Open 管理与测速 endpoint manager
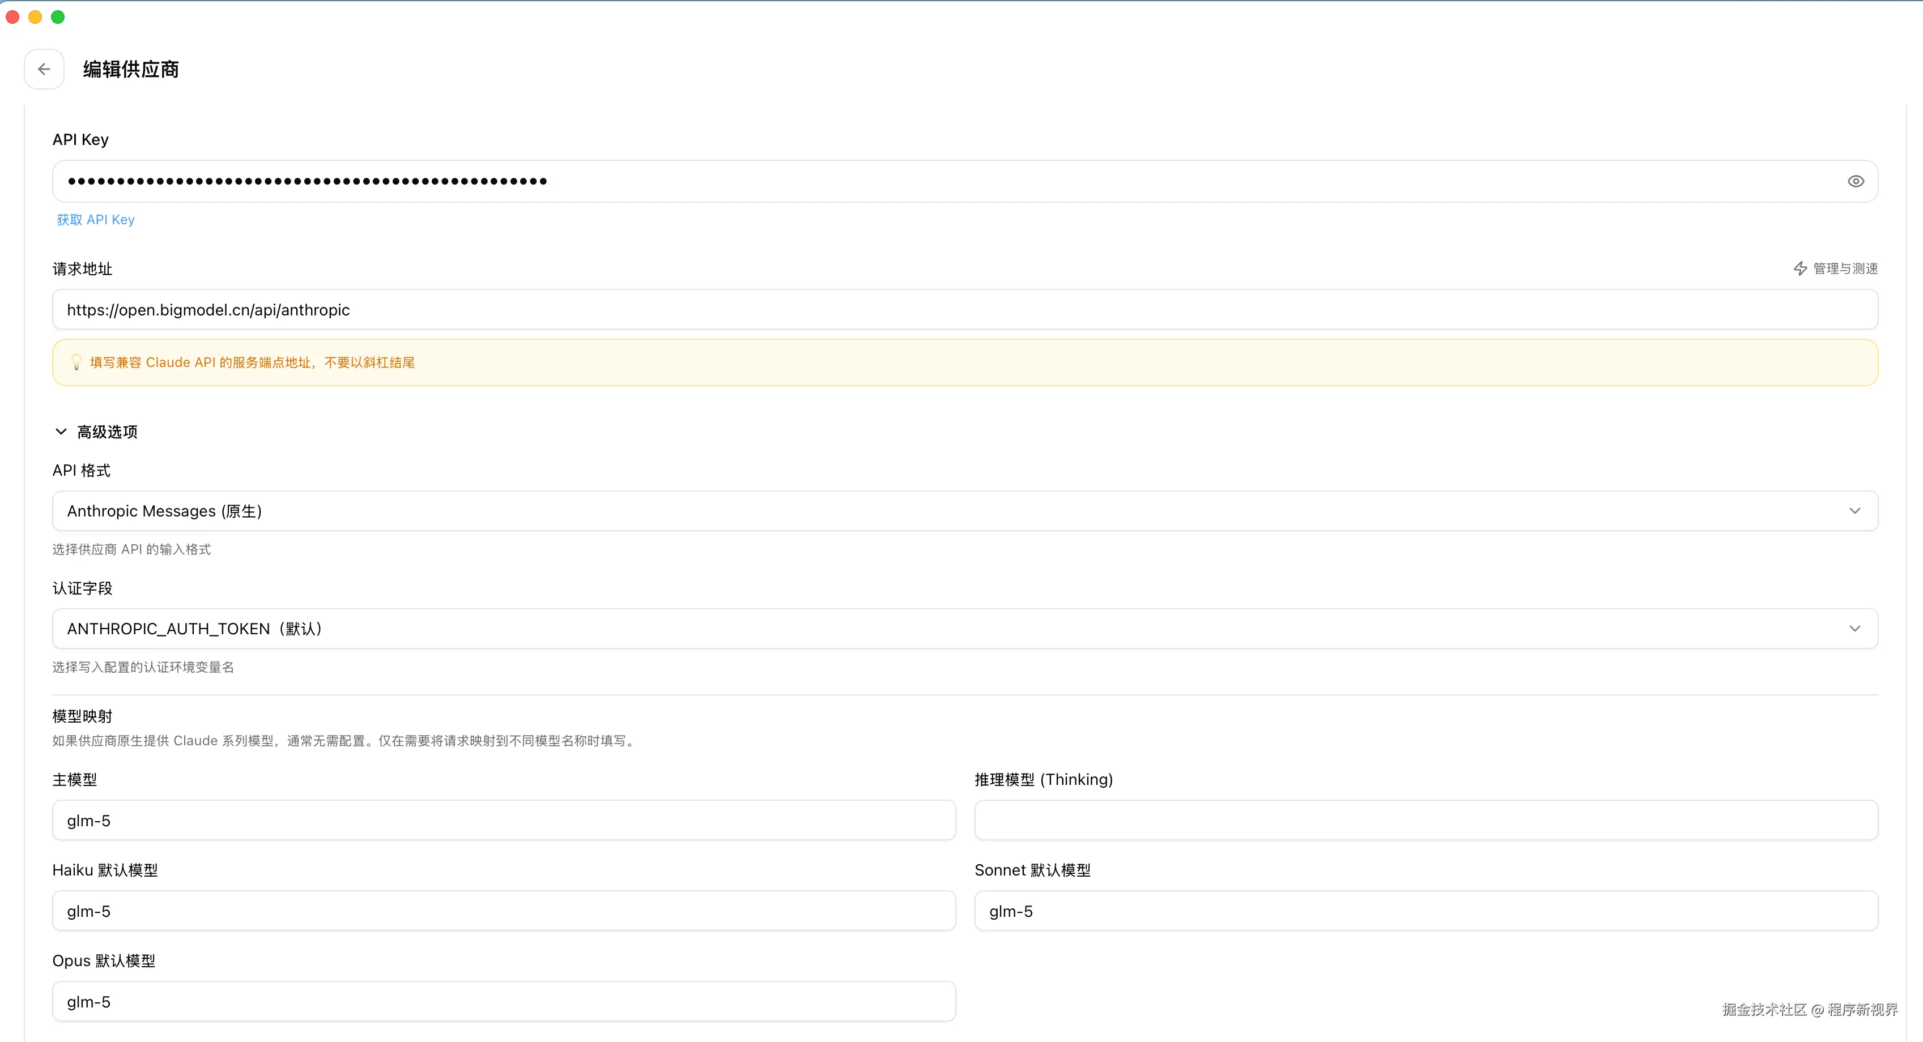1923x1042 pixels. click(x=1845, y=268)
